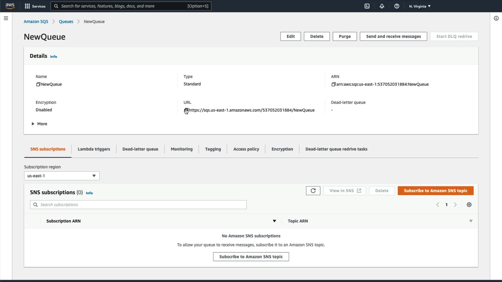Open the left hamburger navigation menu

pyautogui.click(x=6, y=18)
